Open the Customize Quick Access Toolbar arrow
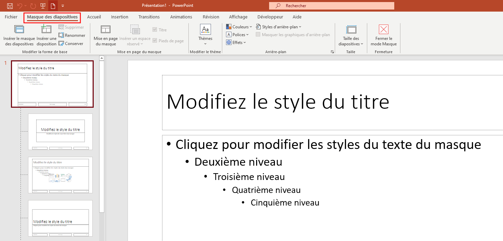 point(63,6)
